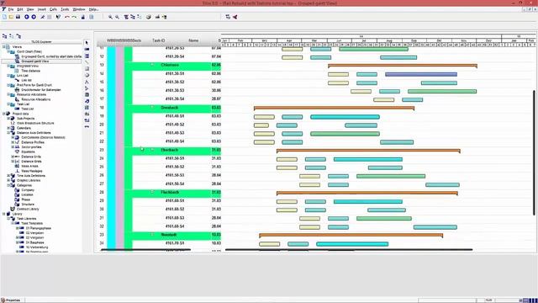The width and height of the screenshot is (538, 303).
Task: Expand the Time Axis Definitions node
Action: point(8,176)
